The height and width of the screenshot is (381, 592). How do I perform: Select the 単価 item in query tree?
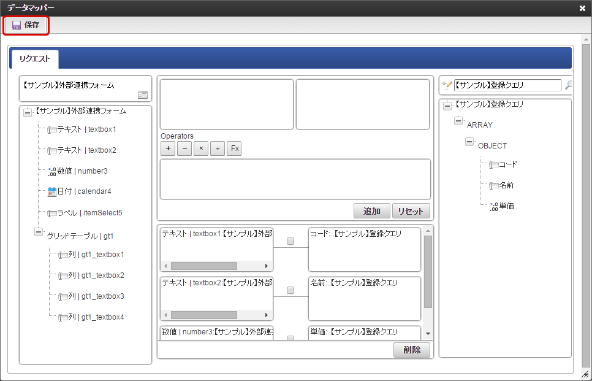point(506,206)
